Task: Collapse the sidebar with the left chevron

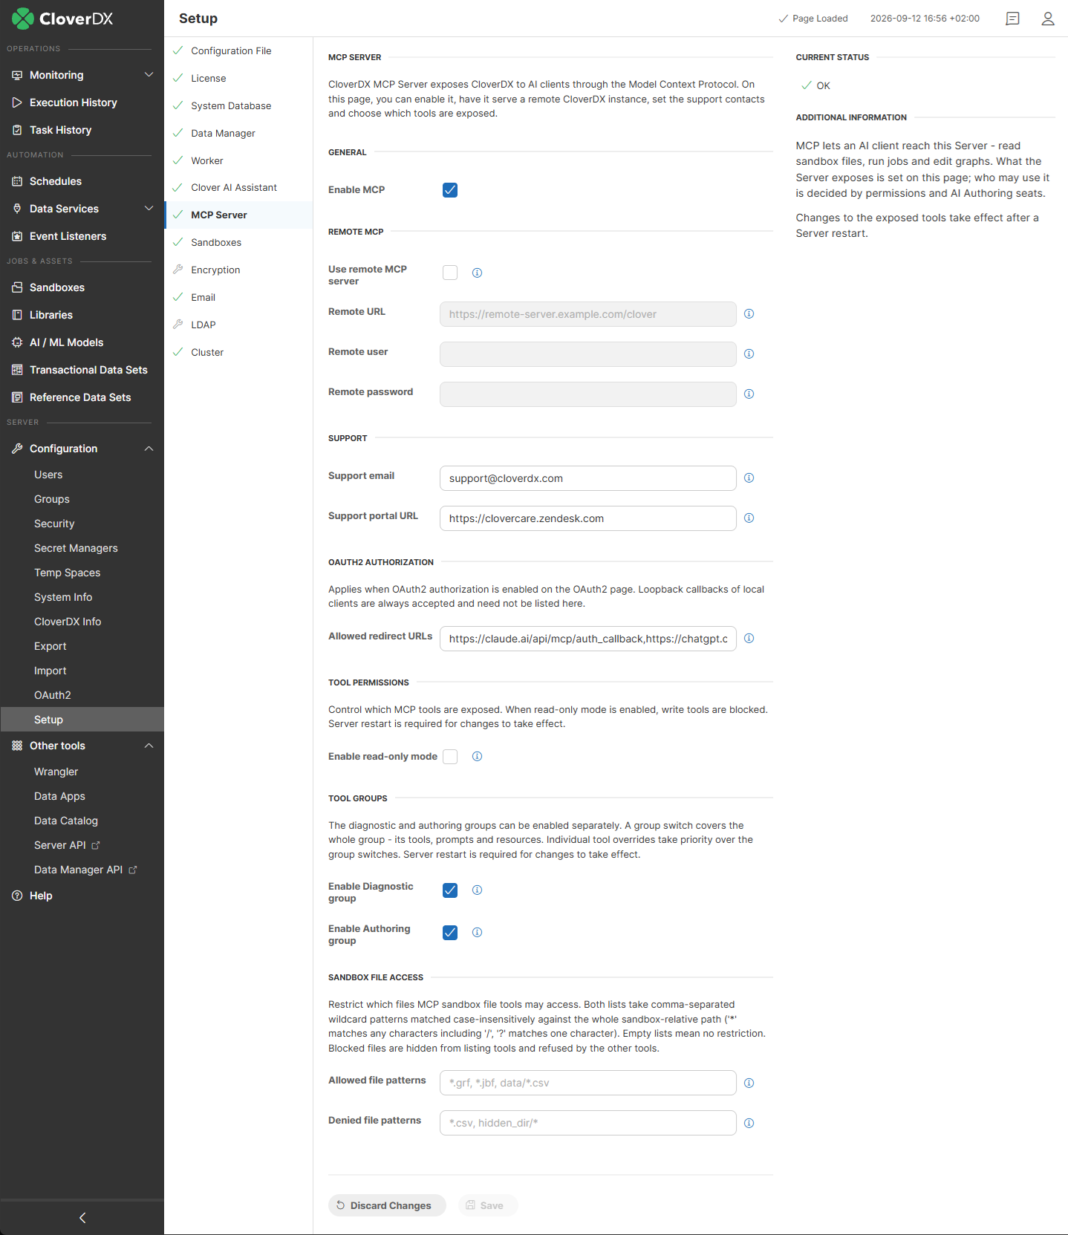Action: [x=82, y=1218]
